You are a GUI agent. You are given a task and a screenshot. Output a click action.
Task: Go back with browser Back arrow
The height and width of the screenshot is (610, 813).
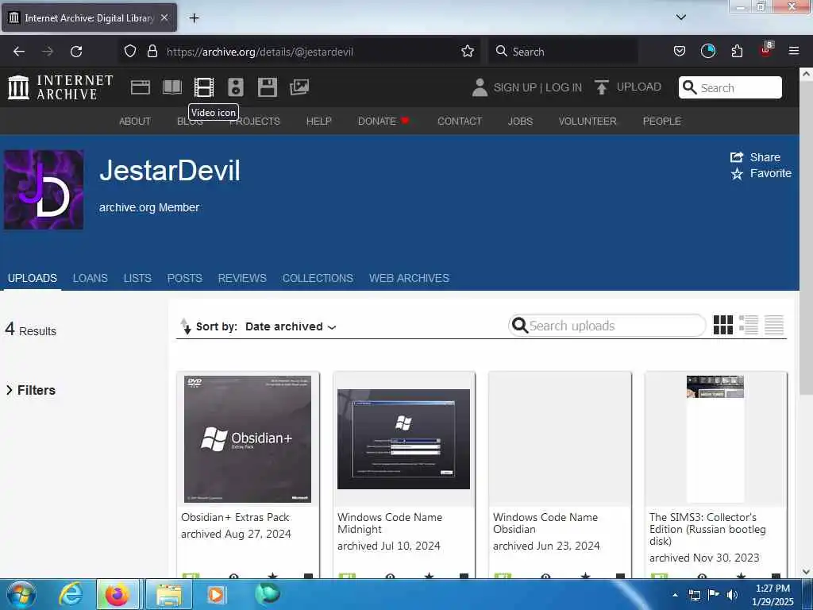pyautogui.click(x=19, y=52)
